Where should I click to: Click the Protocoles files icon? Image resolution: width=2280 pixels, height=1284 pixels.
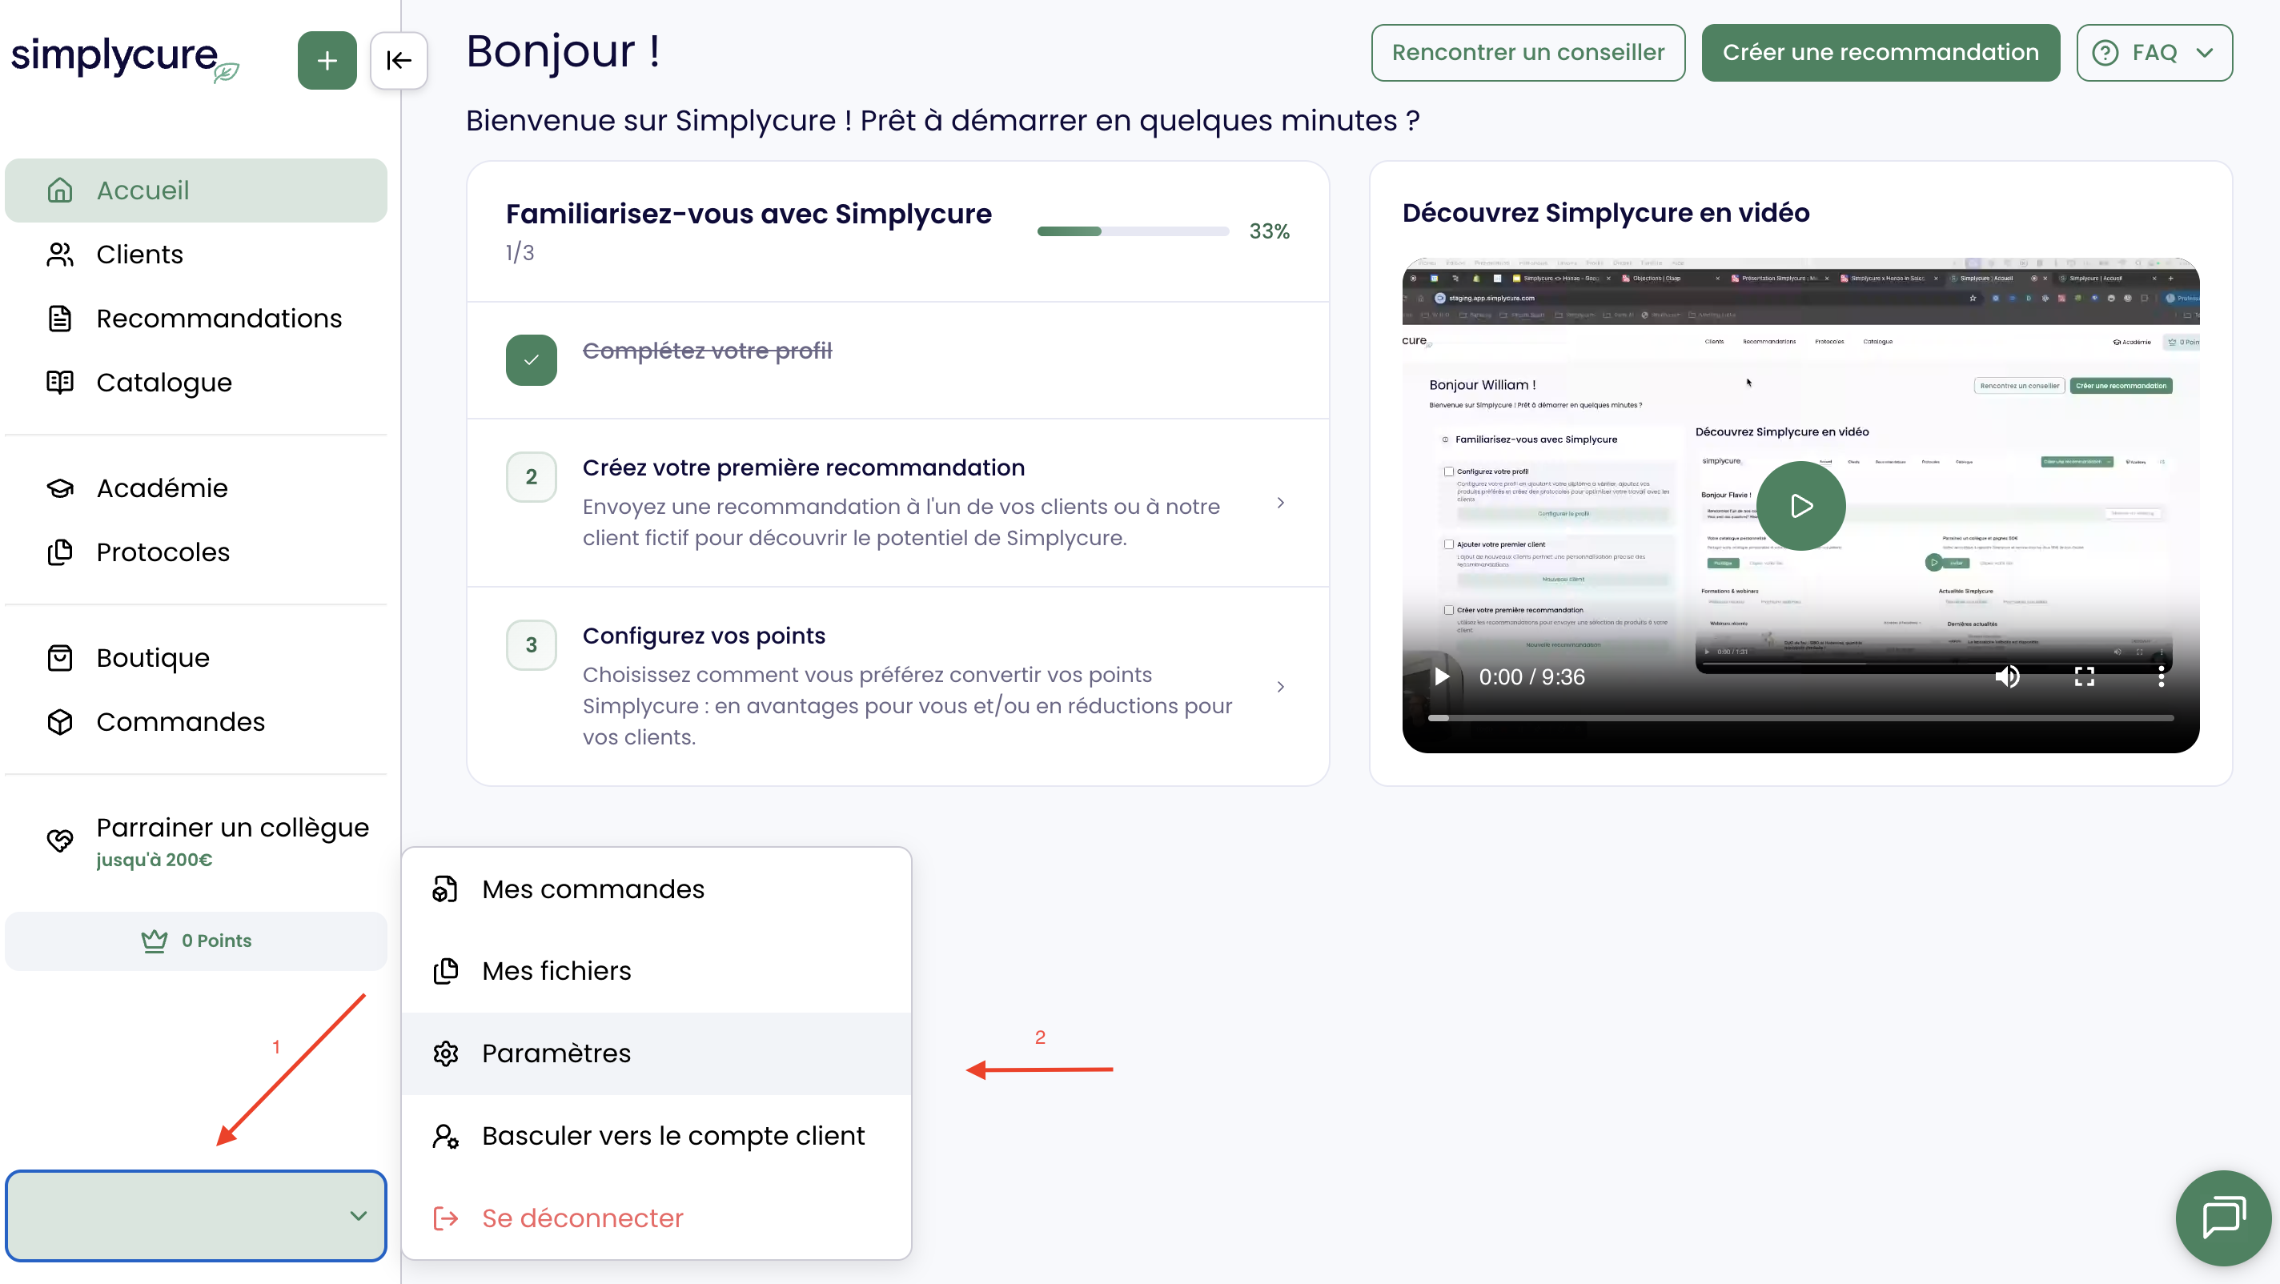click(x=59, y=552)
